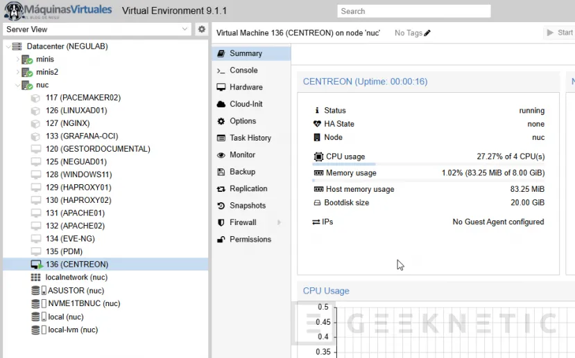Click container icon for 133 (GRAFANA-OCI)
Image resolution: width=575 pixels, height=358 pixels.
coord(35,136)
